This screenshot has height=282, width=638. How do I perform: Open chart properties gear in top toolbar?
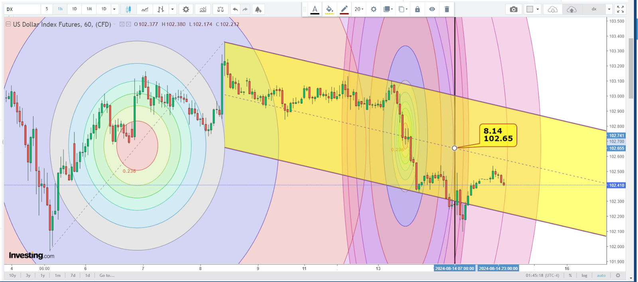pyautogui.click(x=186, y=9)
